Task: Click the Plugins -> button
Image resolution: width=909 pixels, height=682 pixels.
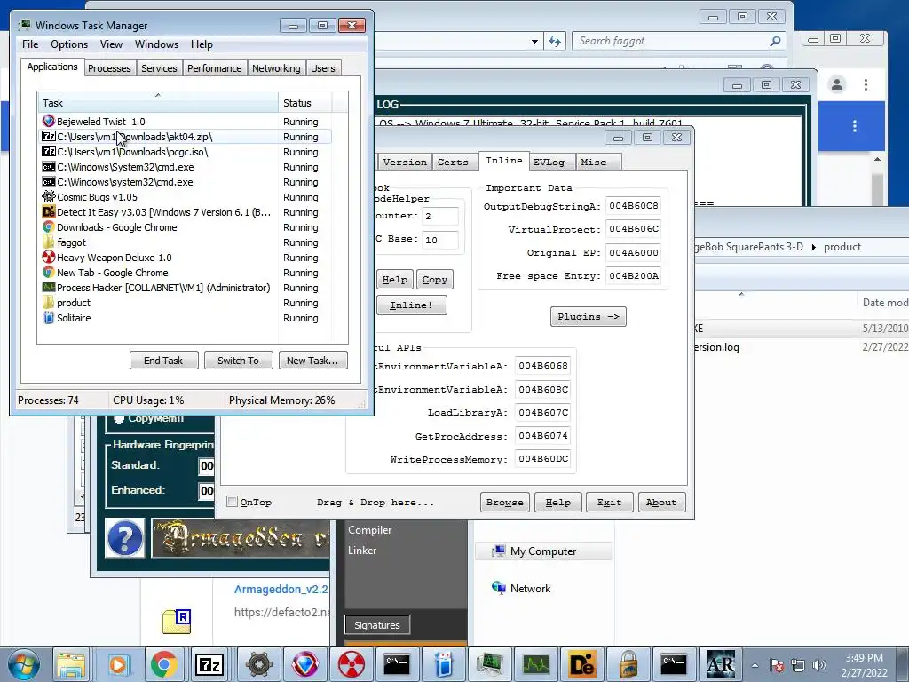Action: pyautogui.click(x=588, y=317)
